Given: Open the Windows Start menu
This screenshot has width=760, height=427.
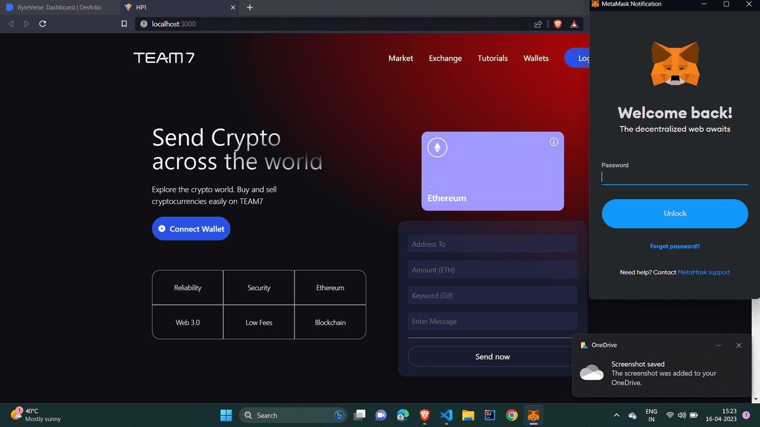Looking at the screenshot, I should coord(226,415).
